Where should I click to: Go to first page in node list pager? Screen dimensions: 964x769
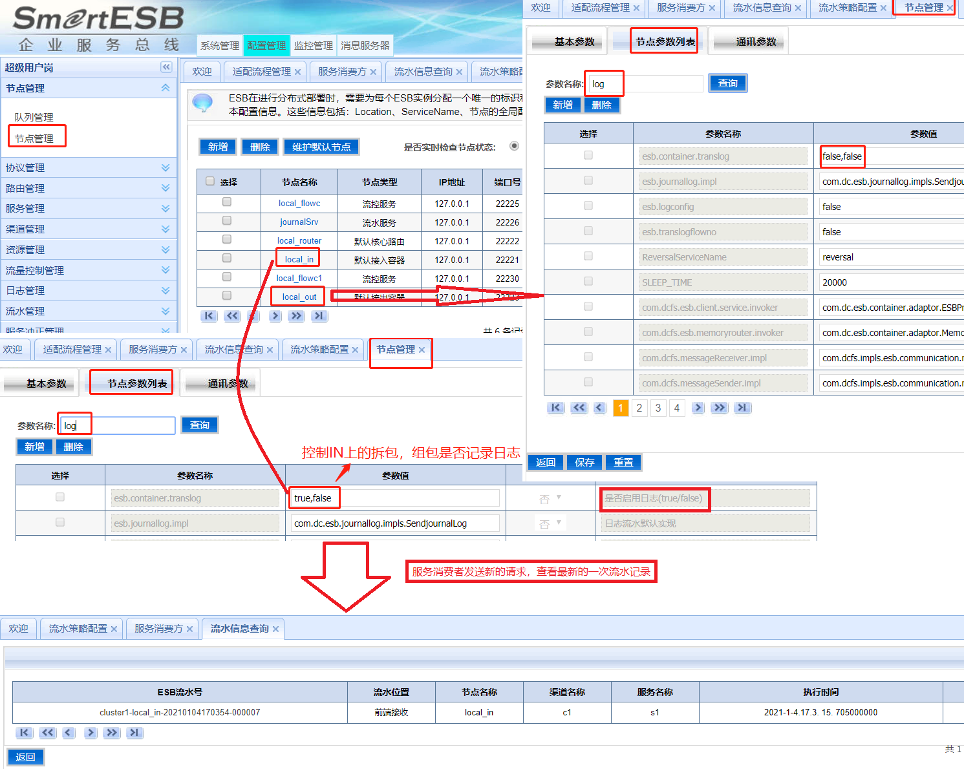click(x=208, y=316)
